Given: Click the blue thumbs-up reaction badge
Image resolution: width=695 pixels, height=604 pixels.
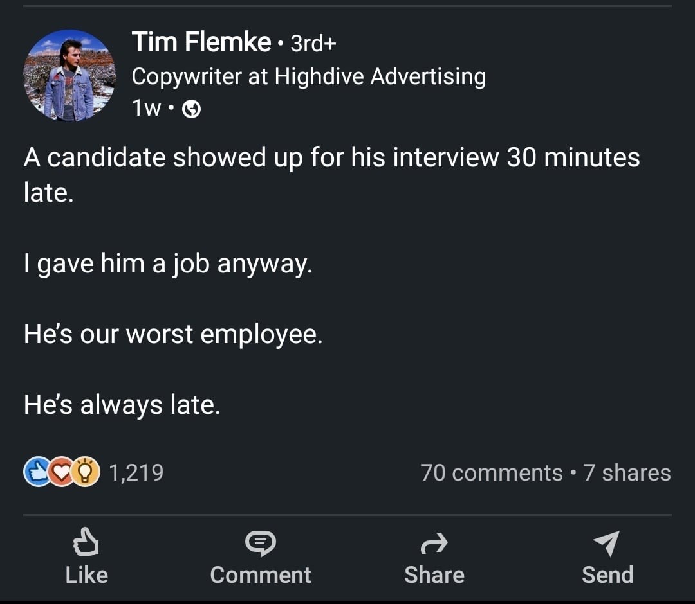Looking at the screenshot, I should (x=36, y=472).
